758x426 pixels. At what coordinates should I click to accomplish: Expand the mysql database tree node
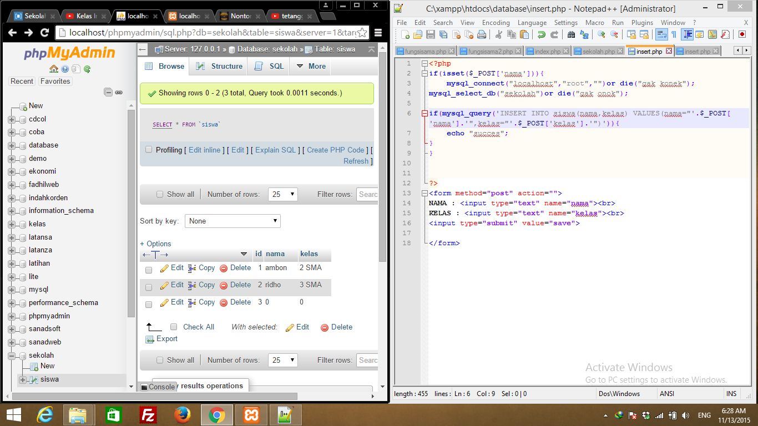click(12, 290)
